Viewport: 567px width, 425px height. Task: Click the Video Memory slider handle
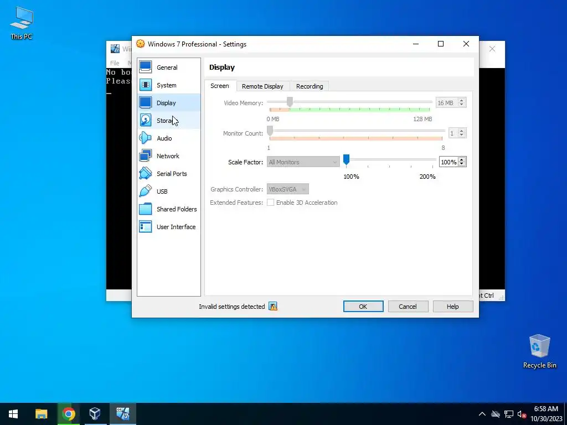290,102
